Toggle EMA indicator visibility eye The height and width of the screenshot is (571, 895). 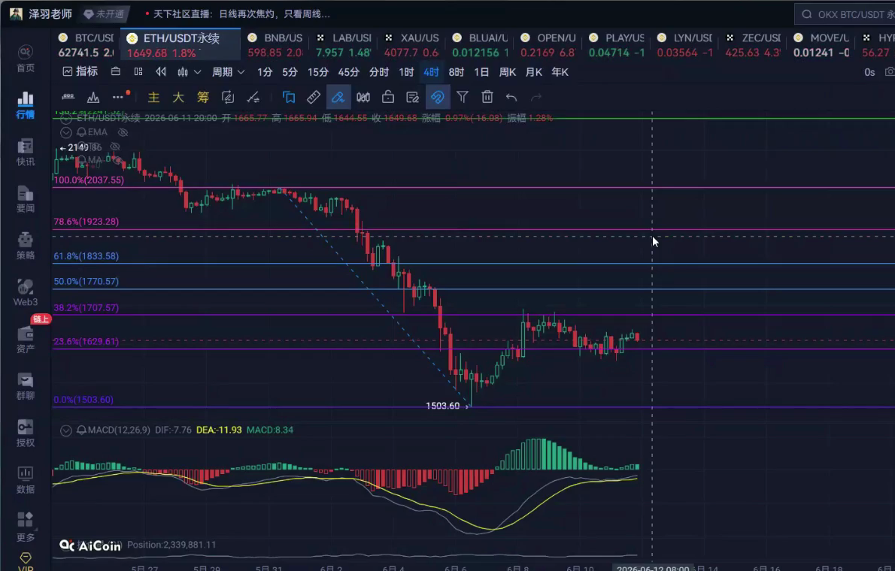coord(123,132)
